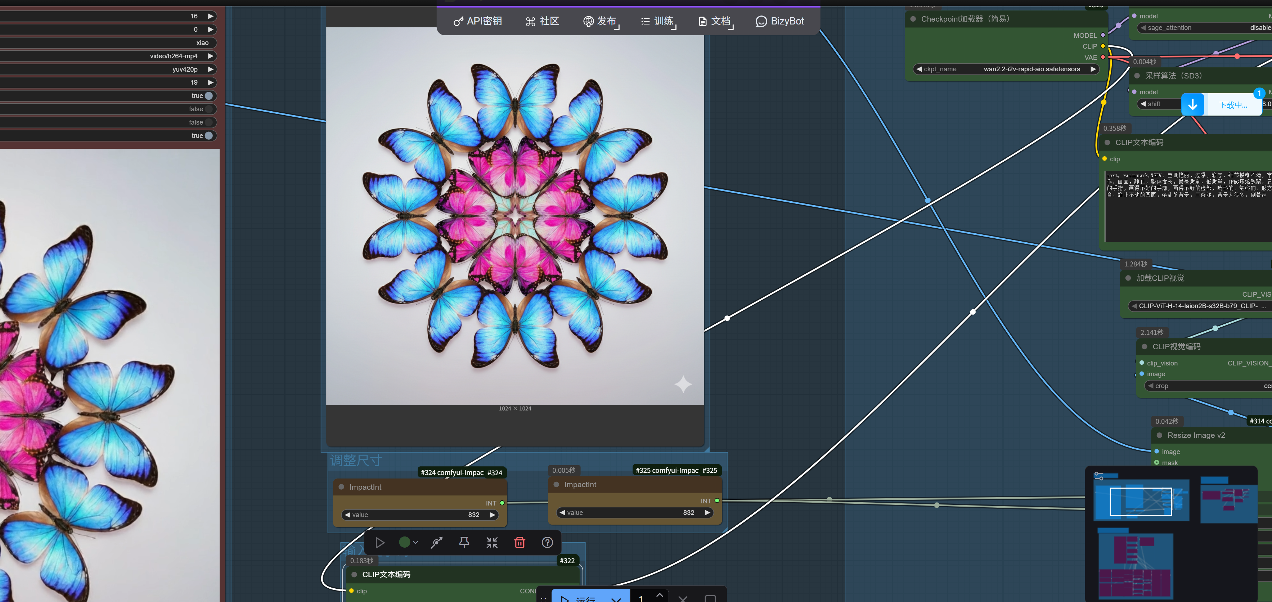Click the 发布 publish button

click(x=601, y=21)
